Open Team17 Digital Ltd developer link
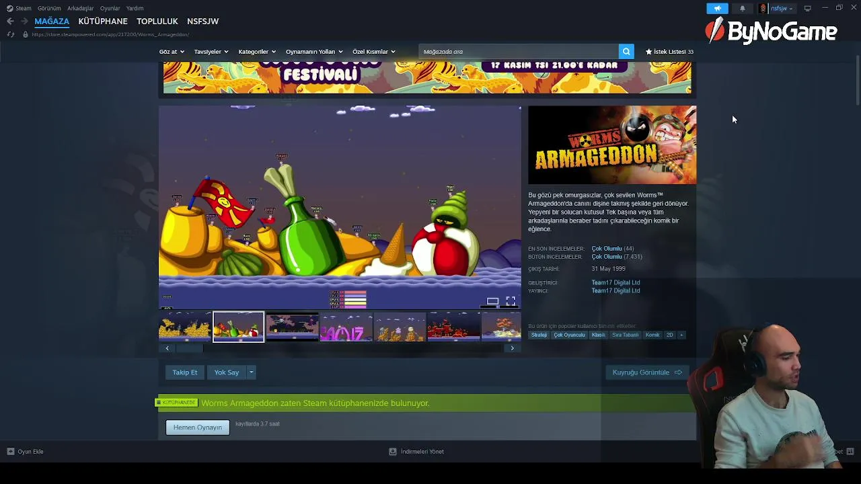 (615, 282)
